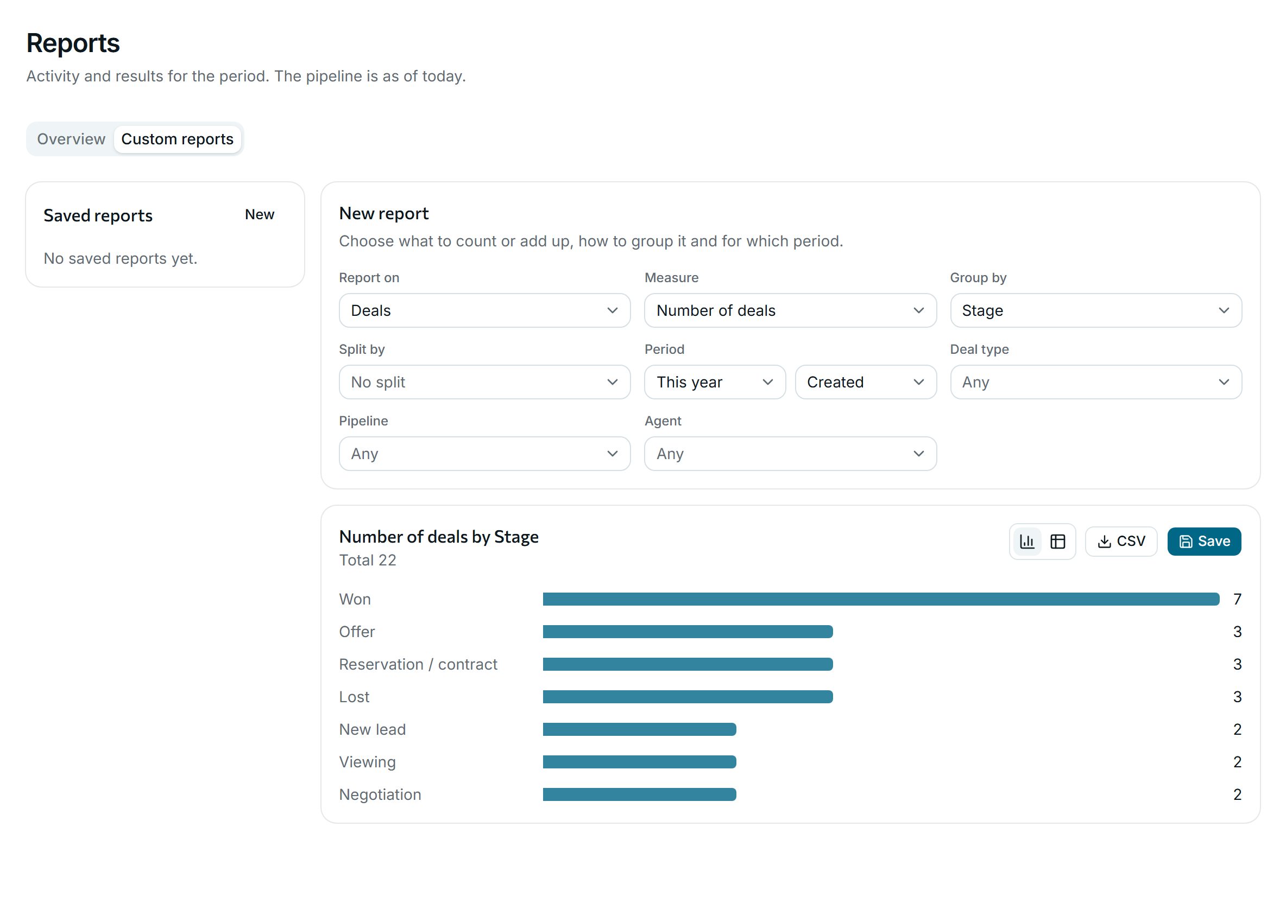
Task: Click the 'New lead' stage label
Action: [373, 729]
